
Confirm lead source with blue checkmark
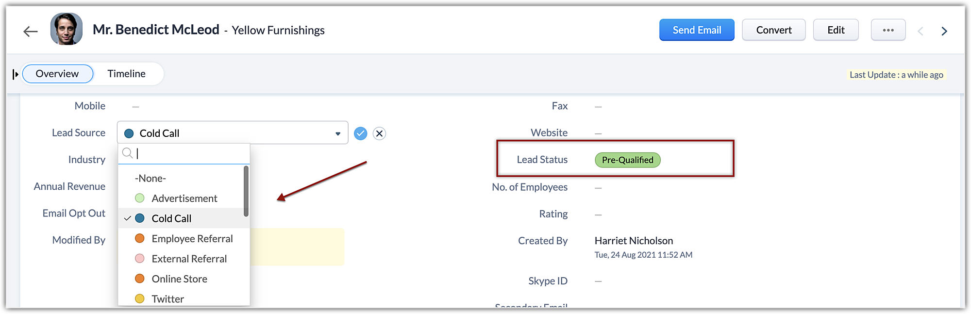360,133
